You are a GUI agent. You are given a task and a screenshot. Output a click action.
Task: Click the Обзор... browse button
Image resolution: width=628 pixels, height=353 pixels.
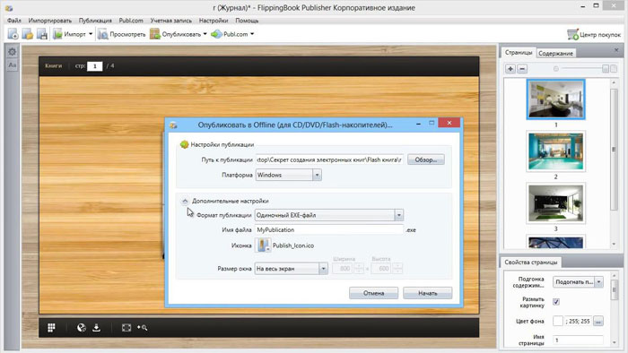point(426,159)
